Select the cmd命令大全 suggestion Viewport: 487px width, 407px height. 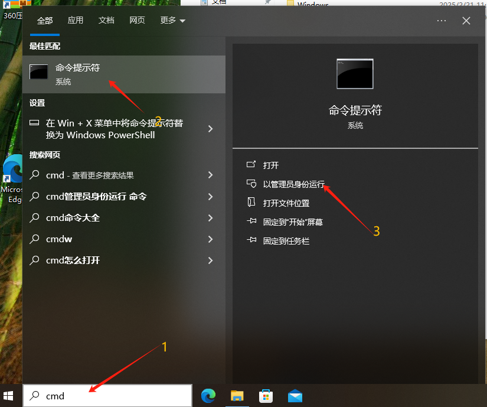click(124, 218)
